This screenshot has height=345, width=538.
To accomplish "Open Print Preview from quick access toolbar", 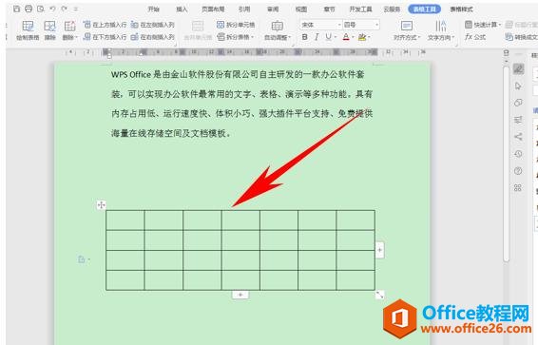I will coord(41,9).
